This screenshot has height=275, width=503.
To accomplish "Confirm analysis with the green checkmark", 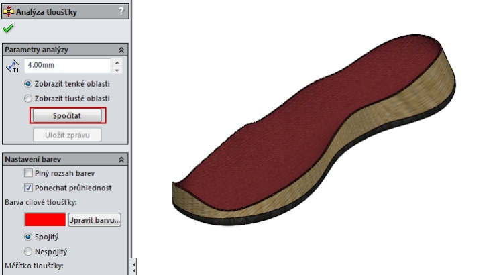I will coord(8,29).
